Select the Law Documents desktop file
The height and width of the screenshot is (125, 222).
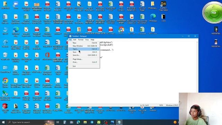pos(79,19)
